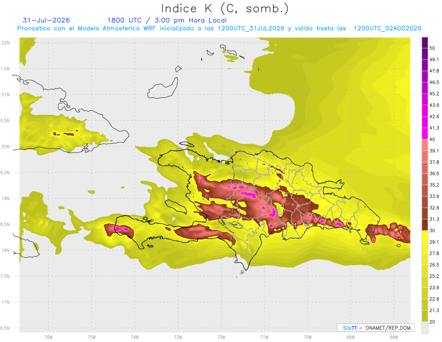The image size is (442, 342).
Task: Click the '26.5' color scale value
Action: (434, 265)
